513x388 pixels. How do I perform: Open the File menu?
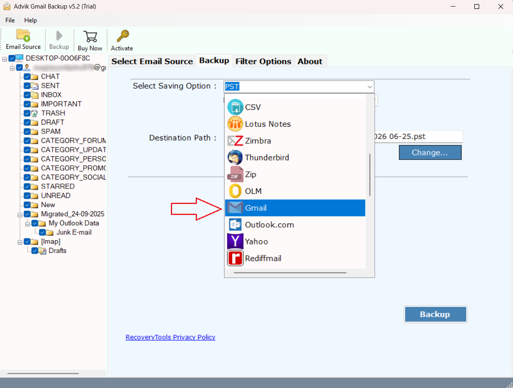point(10,20)
